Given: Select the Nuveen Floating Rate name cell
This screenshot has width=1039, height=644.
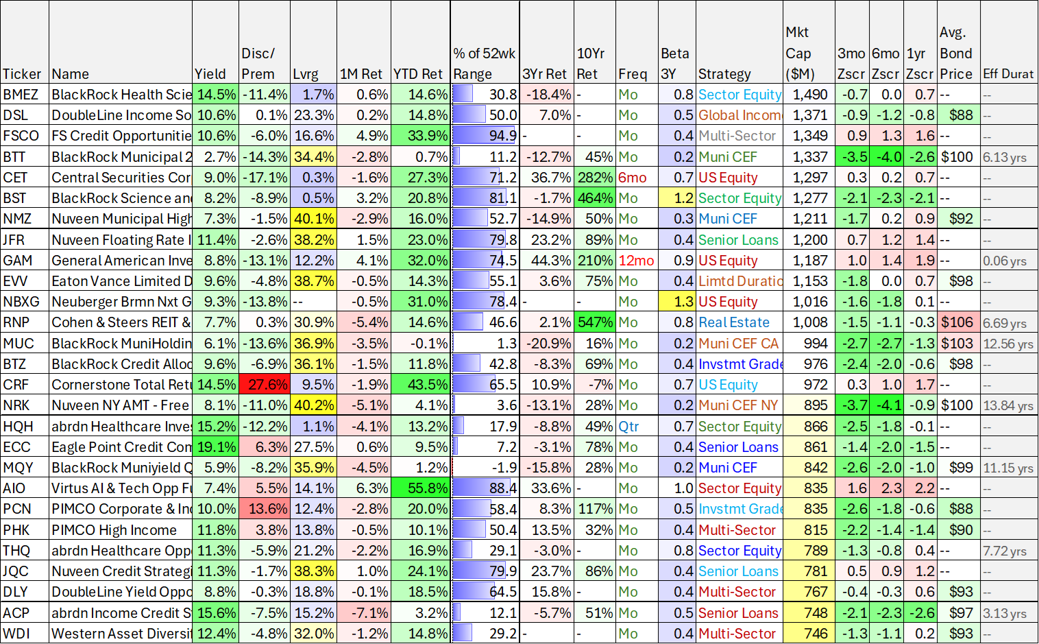Looking at the screenshot, I should [x=121, y=240].
